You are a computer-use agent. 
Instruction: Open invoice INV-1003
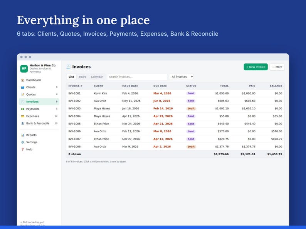point(175,109)
